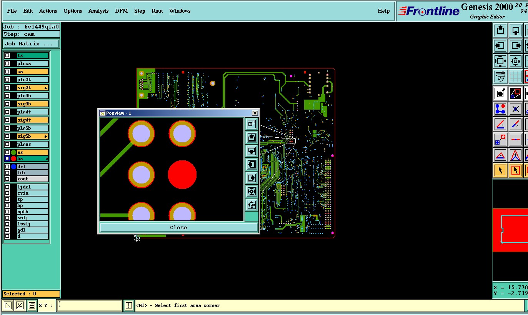Click the pan down icon in main toolbar

coord(516,30)
